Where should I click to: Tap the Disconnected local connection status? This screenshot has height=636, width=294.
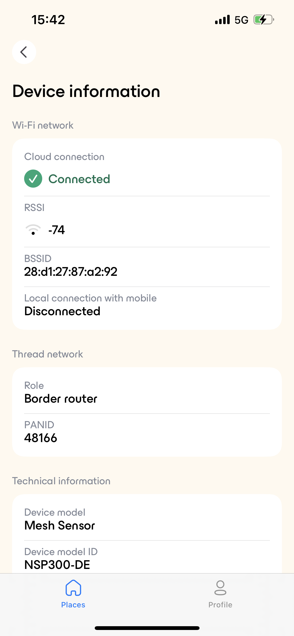[62, 311]
